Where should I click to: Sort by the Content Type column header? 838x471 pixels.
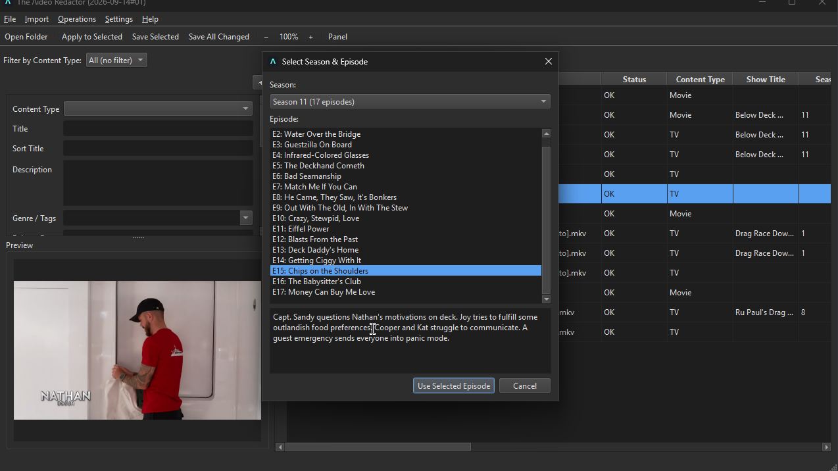[x=700, y=79]
